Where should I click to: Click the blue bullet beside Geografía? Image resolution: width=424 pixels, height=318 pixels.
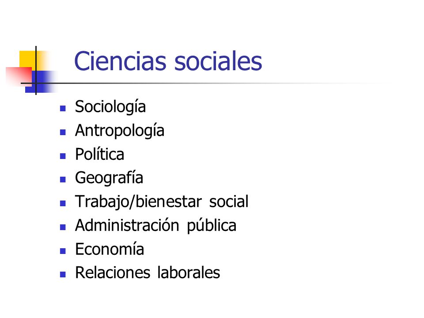63,180
